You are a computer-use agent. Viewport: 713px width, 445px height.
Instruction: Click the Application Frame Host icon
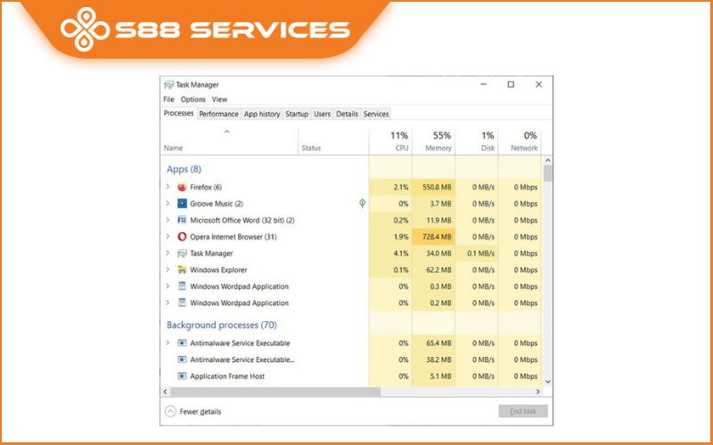coord(182,376)
